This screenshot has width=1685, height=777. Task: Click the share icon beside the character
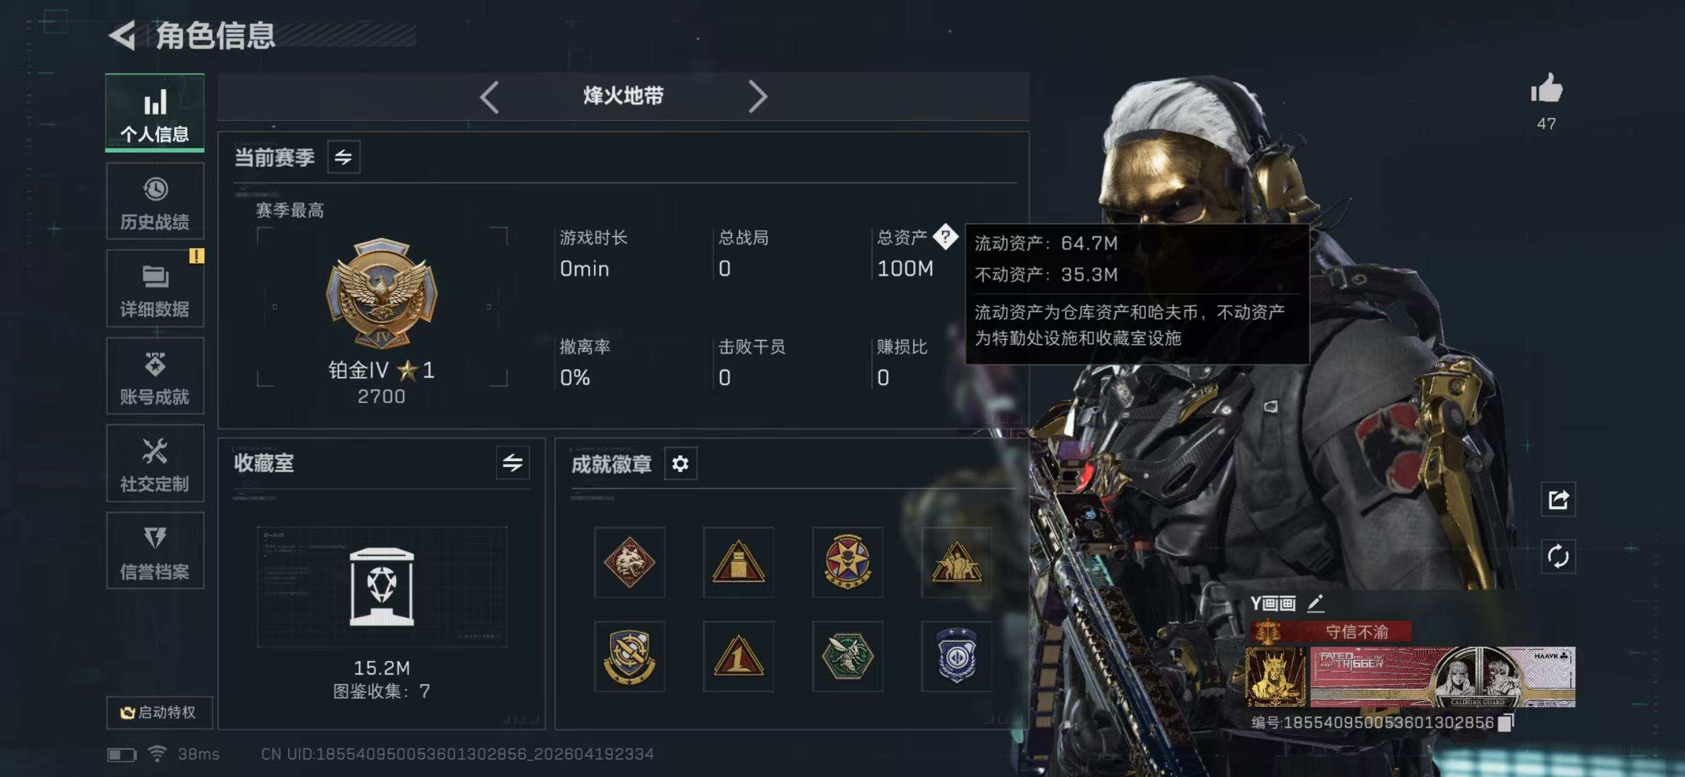1558,499
